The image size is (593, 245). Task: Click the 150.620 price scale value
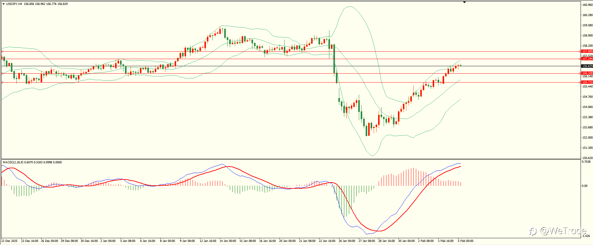pos(587,158)
